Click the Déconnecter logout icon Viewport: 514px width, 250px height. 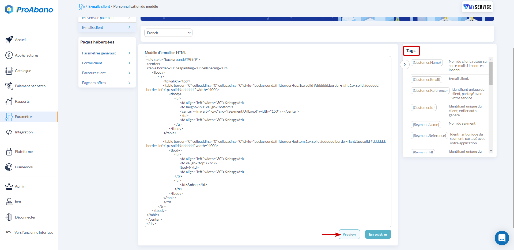(x=9, y=217)
